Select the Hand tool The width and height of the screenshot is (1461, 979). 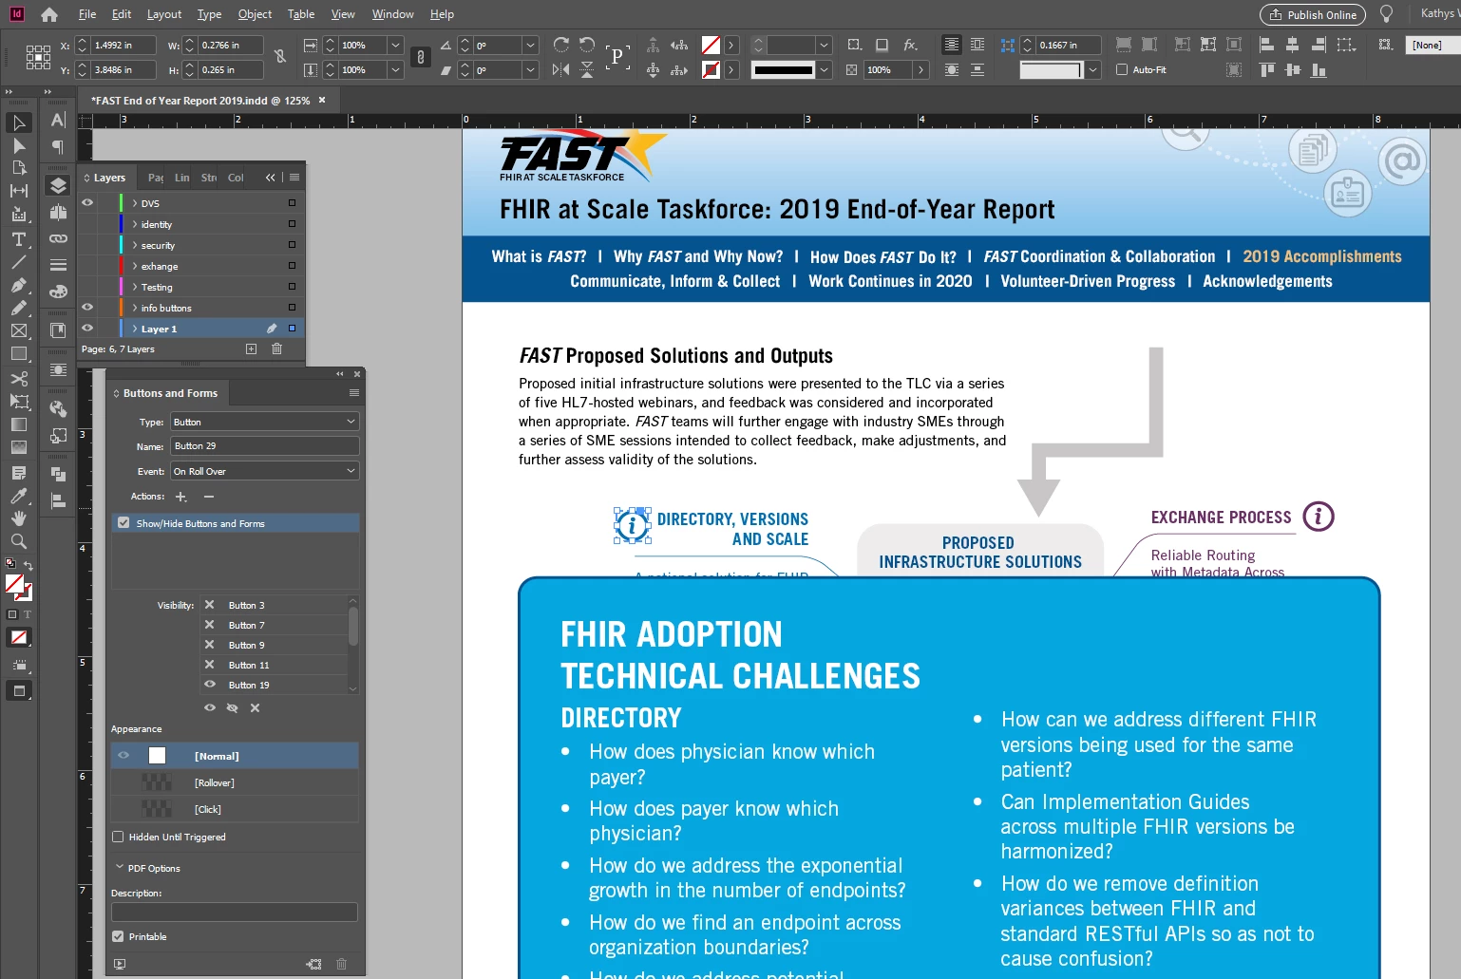tap(19, 518)
